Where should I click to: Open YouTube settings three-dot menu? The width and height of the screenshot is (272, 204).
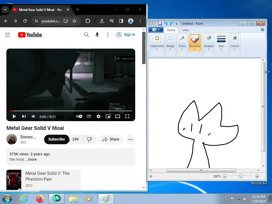point(108,35)
